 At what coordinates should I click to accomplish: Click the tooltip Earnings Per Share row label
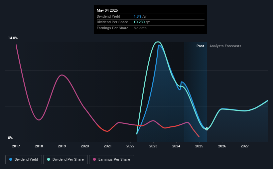tap(112, 28)
